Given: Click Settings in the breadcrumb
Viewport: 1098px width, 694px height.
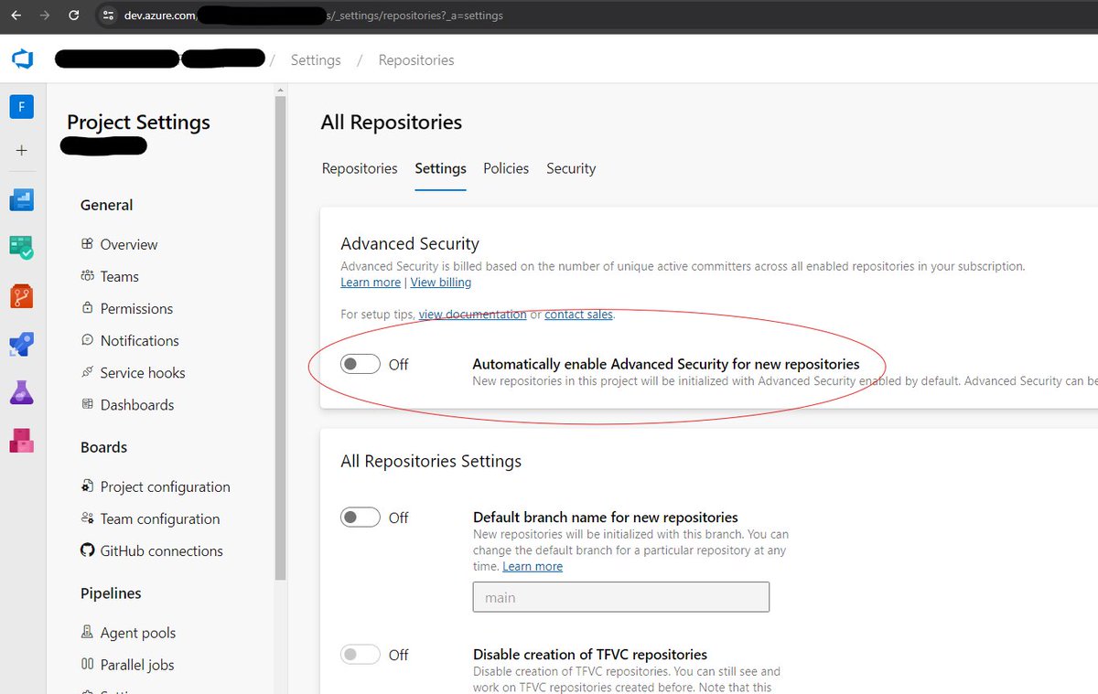Looking at the screenshot, I should pos(316,59).
